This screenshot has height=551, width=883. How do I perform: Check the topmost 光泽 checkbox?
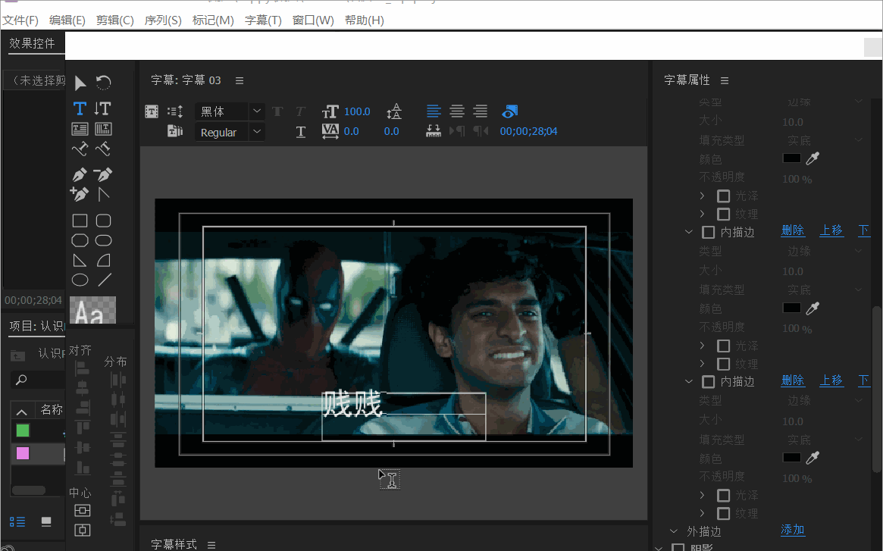[724, 196]
